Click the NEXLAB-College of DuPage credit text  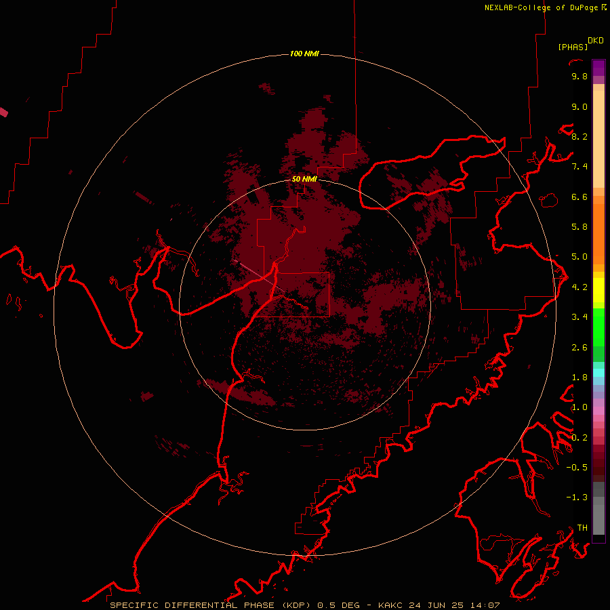pos(542,7)
